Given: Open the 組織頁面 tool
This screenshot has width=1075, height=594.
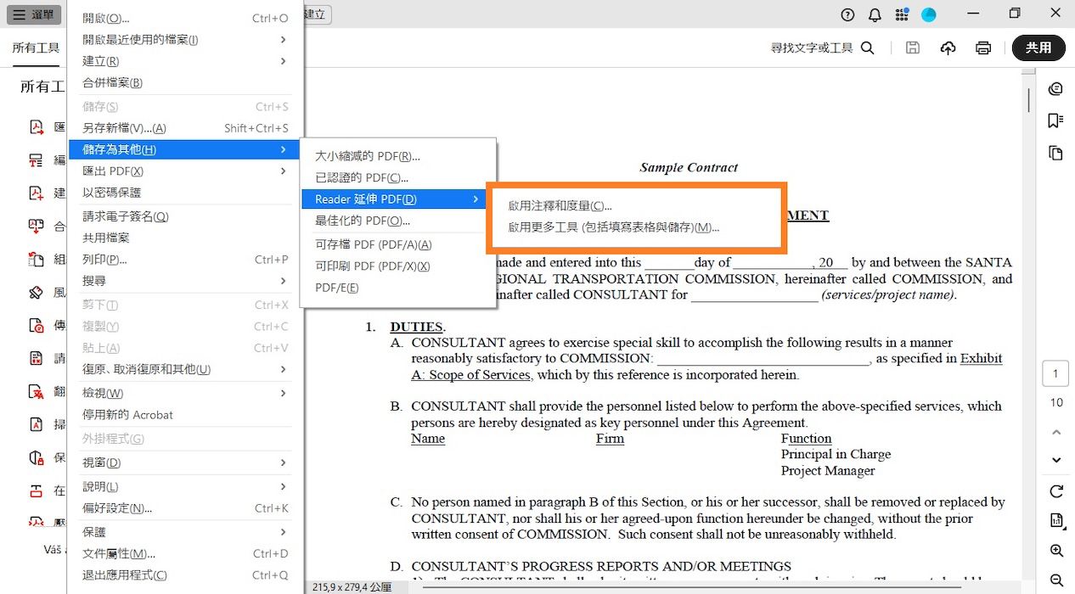Looking at the screenshot, I should pos(36,260).
